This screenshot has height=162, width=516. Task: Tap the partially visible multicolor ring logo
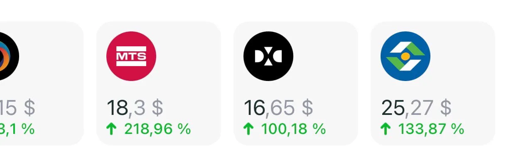[x=9, y=56]
